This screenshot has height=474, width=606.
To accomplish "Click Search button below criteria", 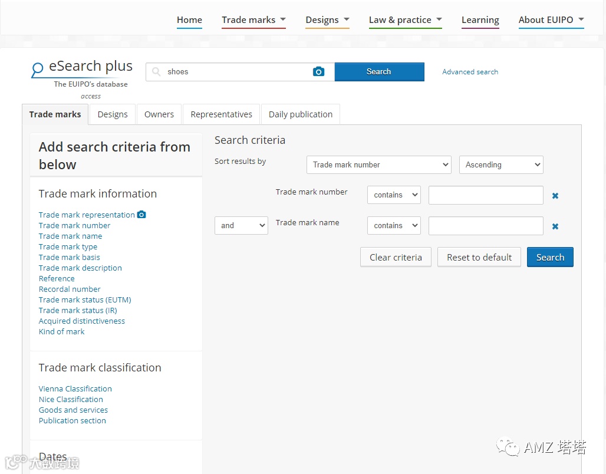I will tap(550, 257).
